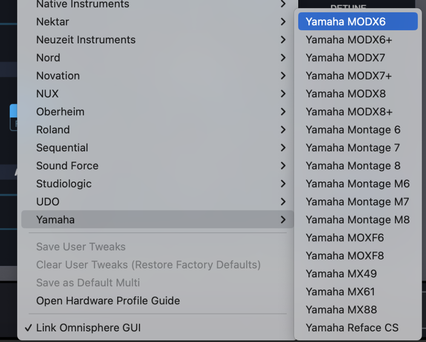Image resolution: width=426 pixels, height=342 pixels.
Task: Expand the Yamaha submenu arrow
Action: coord(283,220)
